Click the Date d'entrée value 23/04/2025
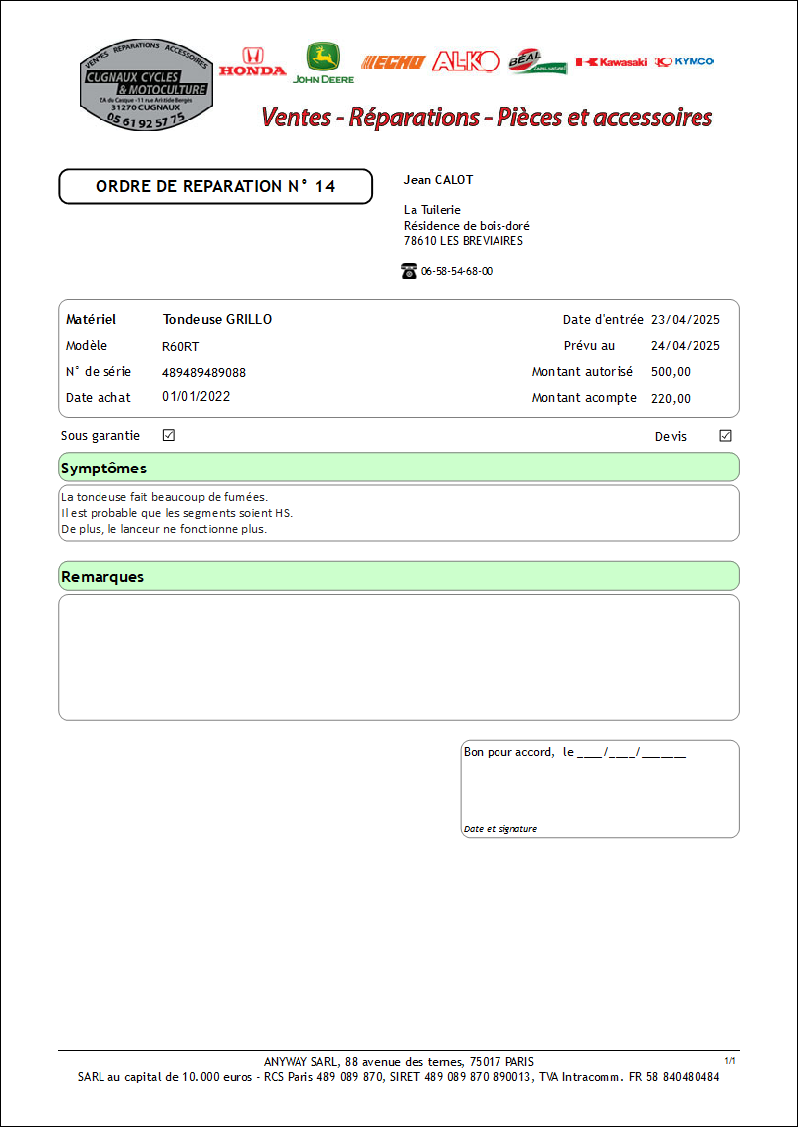The image size is (798, 1127). (x=686, y=320)
